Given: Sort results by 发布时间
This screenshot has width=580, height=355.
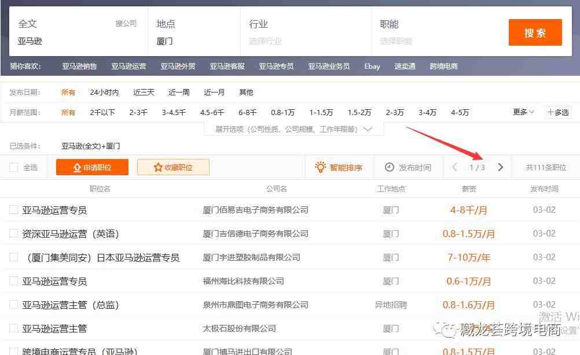Looking at the screenshot, I should click(x=408, y=167).
